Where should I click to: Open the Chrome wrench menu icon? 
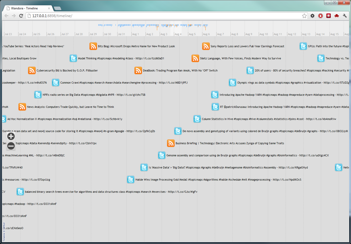click(x=345, y=16)
